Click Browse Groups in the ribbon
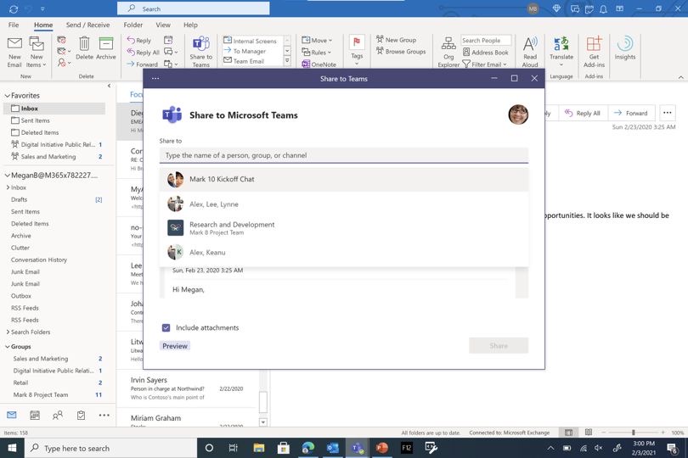This screenshot has height=458, width=688. [401, 51]
